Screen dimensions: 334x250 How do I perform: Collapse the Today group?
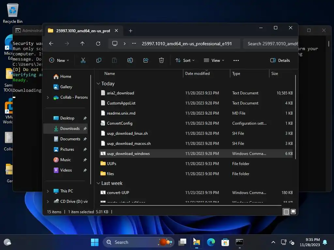click(98, 84)
